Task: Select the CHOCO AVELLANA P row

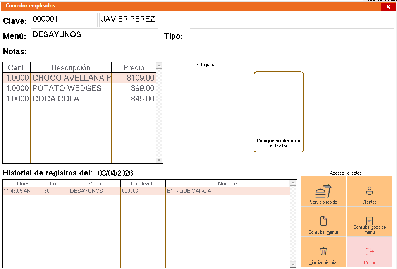Action: tap(79, 78)
